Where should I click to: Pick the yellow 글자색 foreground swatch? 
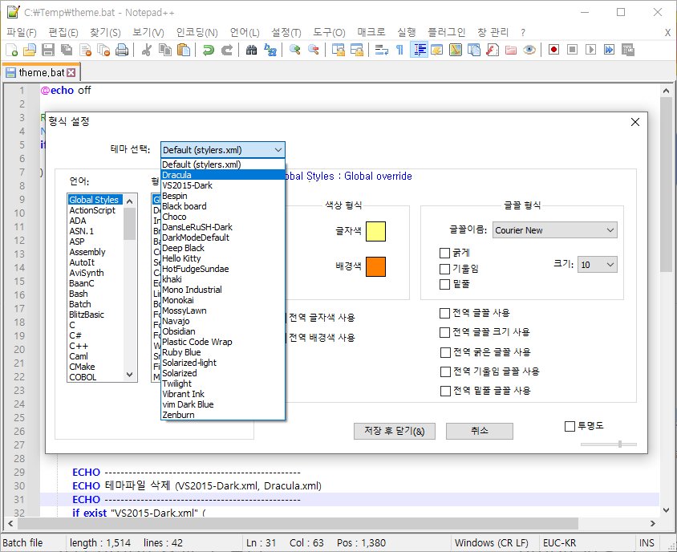click(375, 231)
